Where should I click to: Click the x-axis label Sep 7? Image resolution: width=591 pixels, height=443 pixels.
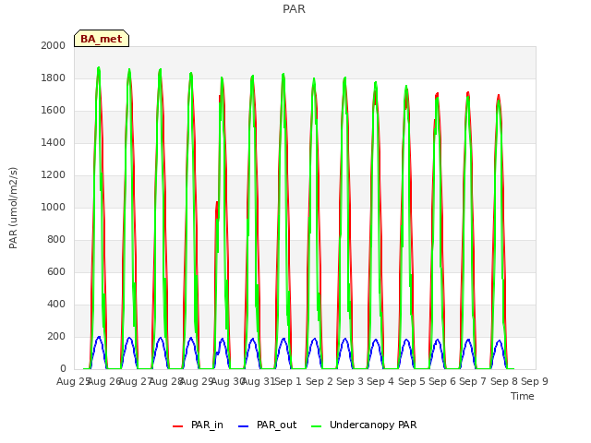click(x=473, y=381)
